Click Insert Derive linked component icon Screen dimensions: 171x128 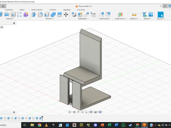tap(74, 15)
